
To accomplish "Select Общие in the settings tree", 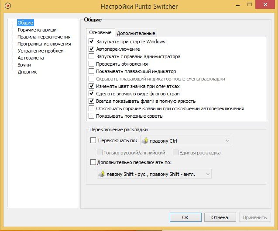I will 25,23.
